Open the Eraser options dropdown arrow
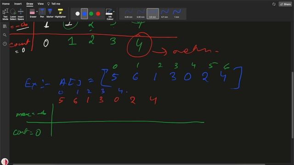The width and height of the screenshot is (294, 165). pyautogui.click(x=37, y=12)
